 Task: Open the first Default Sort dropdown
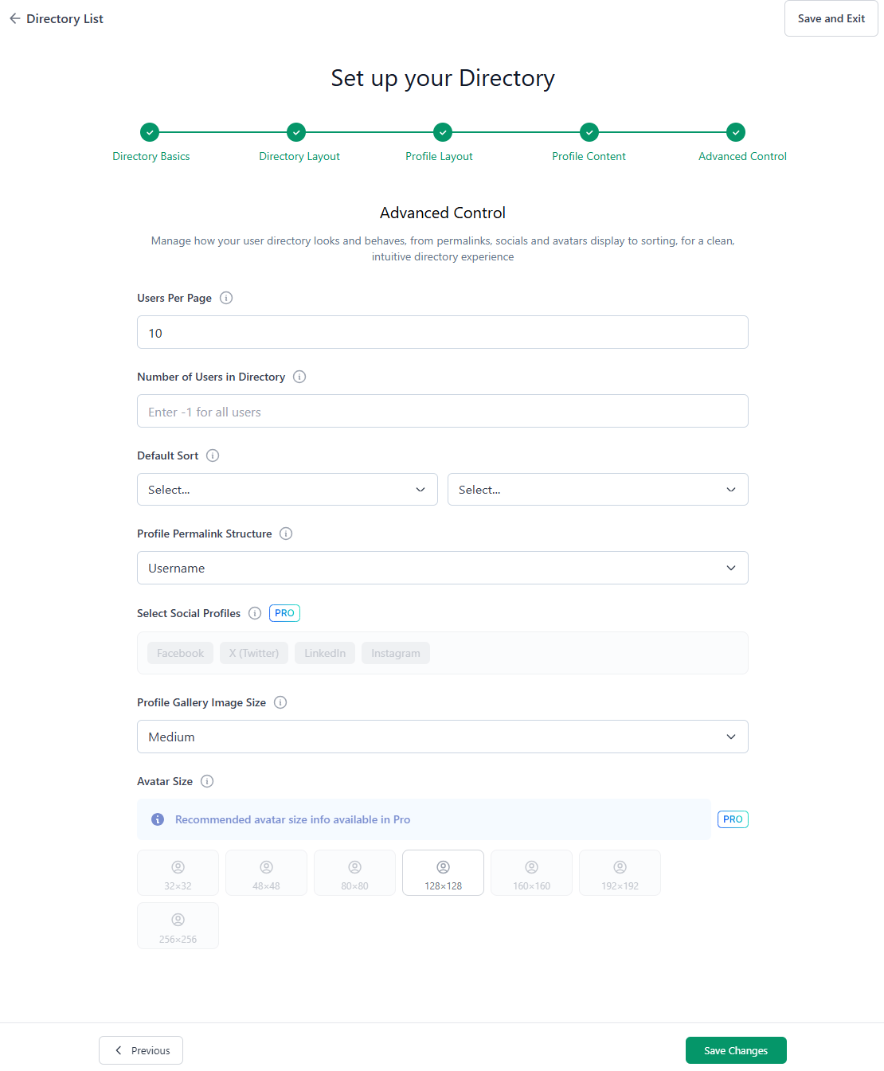[x=287, y=490]
